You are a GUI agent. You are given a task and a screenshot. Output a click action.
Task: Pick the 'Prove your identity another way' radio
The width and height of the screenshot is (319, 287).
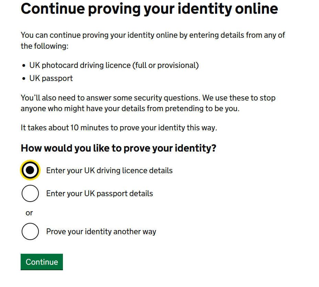(x=30, y=231)
